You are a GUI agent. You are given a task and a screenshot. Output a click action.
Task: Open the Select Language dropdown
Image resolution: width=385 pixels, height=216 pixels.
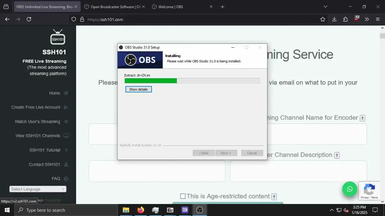(x=38, y=189)
